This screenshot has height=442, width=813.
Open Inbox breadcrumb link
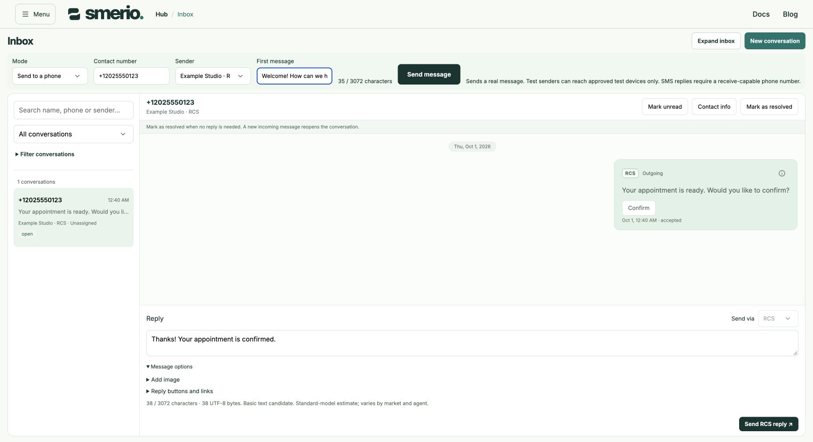click(x=185, y=14)
